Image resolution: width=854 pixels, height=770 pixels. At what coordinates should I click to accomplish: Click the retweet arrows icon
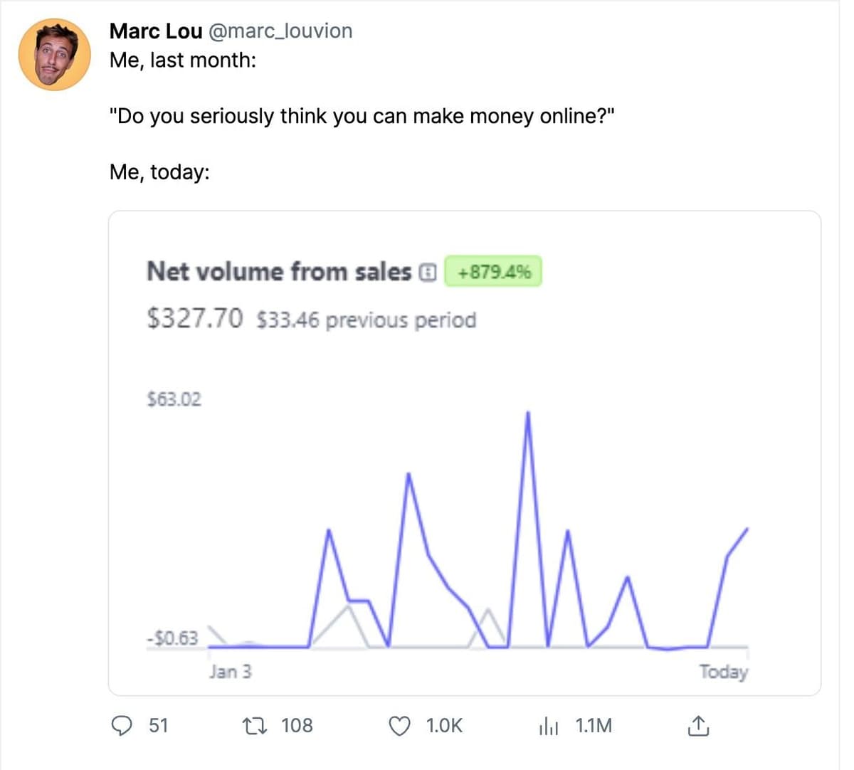coord(254,726)
